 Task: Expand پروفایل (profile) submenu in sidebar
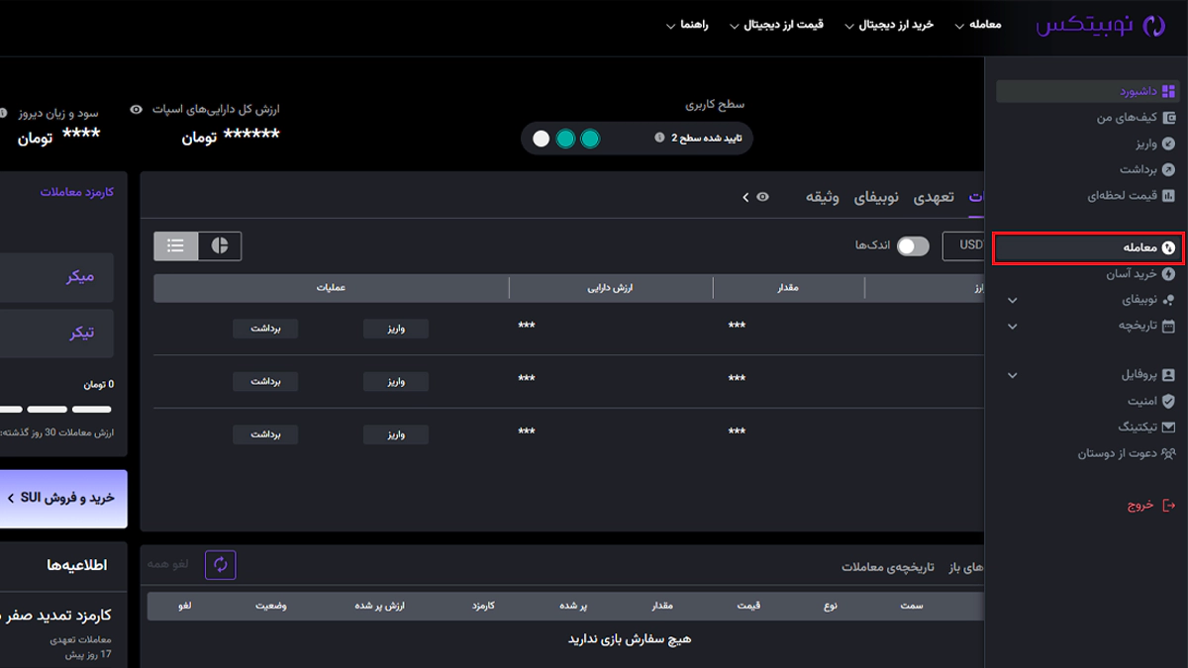(x=1012, y=375)
